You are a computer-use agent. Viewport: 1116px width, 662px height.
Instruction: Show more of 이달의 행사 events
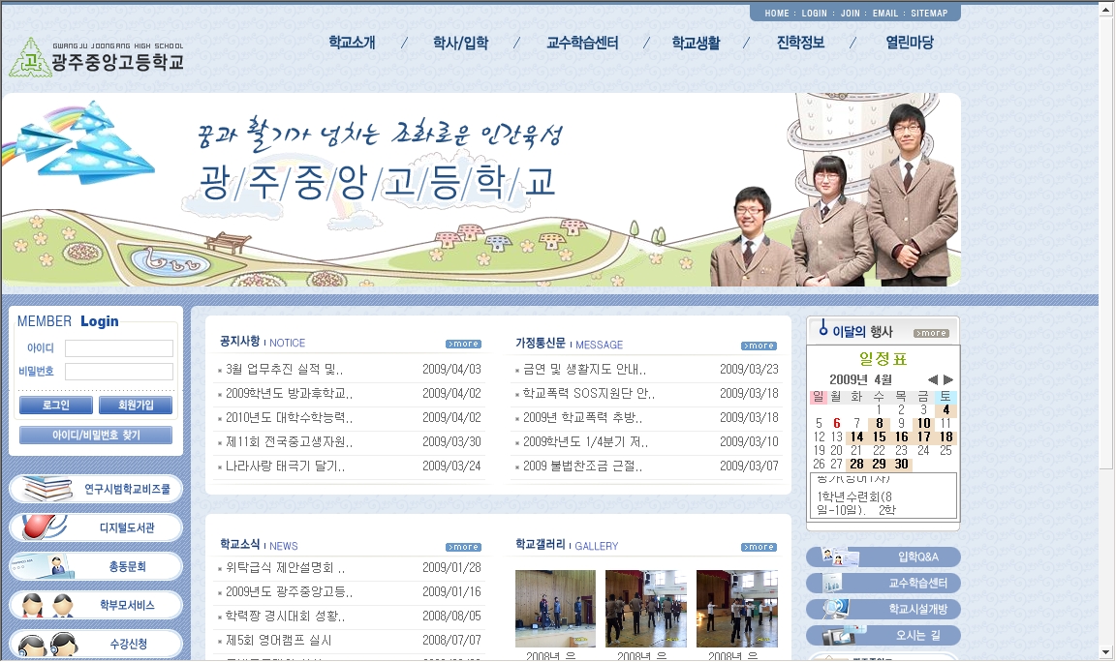[x=931, y=333]
